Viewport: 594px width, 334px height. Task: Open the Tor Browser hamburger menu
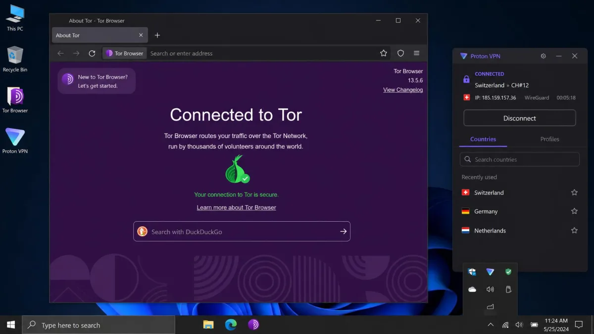pos(417,53)
